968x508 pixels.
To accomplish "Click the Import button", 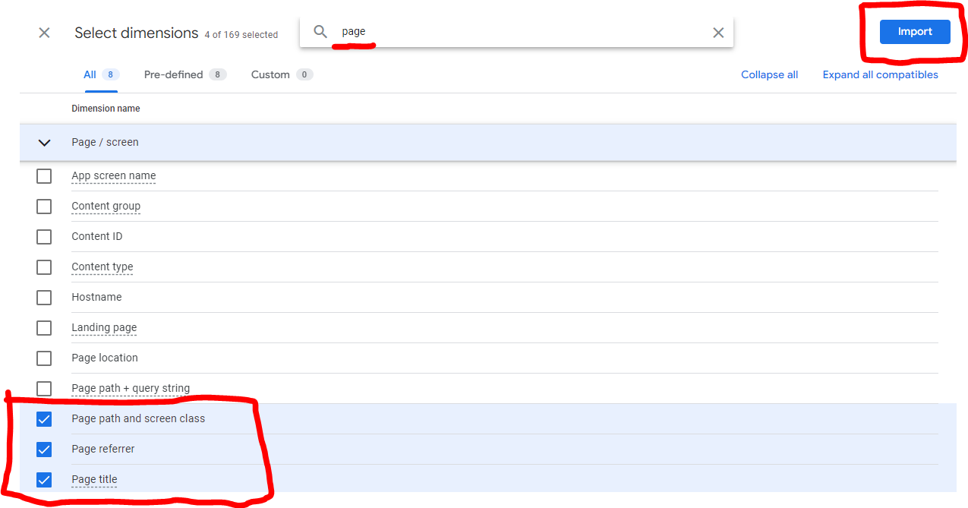I will pos(914,32).
